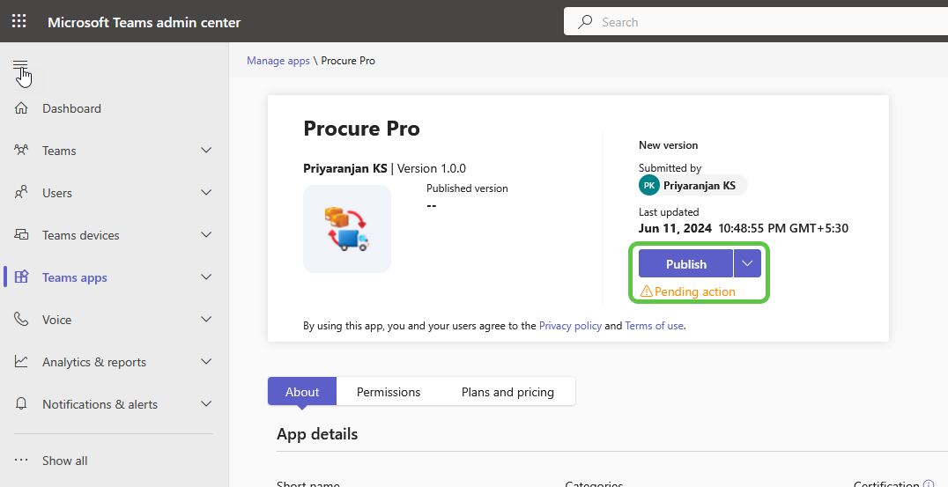Click the Notifications & alerts bell icon
948x487 pixels.
22,404
